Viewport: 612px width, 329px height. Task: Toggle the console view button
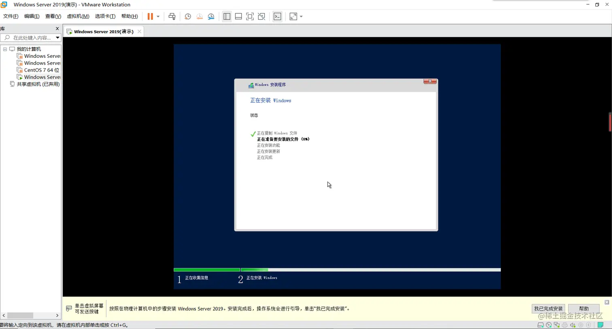click(277, 17)
